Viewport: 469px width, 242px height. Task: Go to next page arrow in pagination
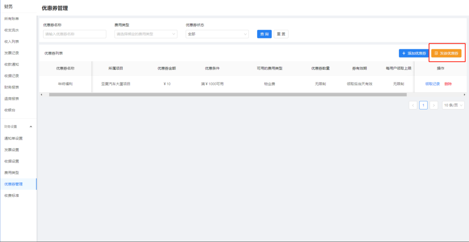[434, 105]
